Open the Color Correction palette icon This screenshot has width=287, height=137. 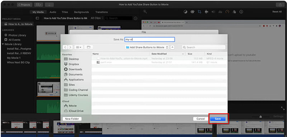tap(192, 12)
